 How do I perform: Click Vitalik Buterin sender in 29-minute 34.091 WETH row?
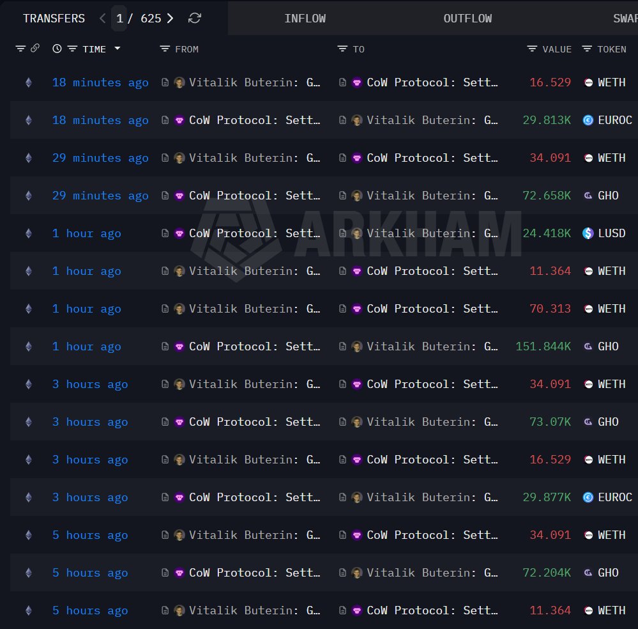[254, 158]
